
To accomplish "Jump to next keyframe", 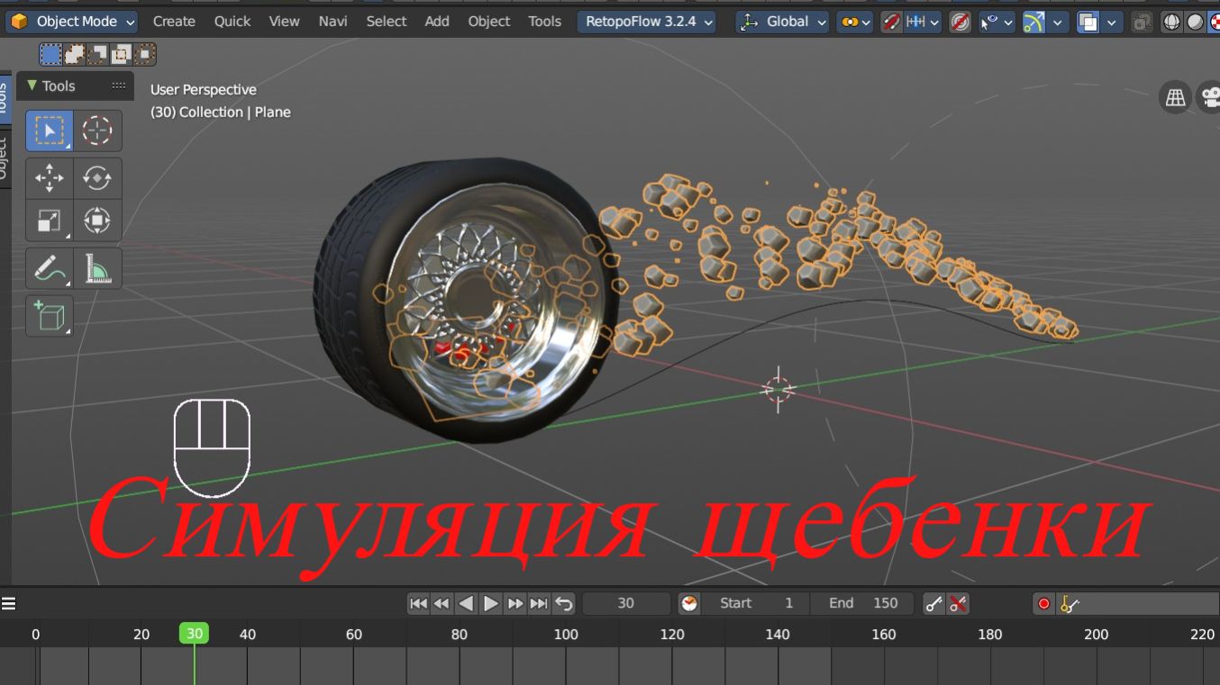I will (x=514, y=603).
